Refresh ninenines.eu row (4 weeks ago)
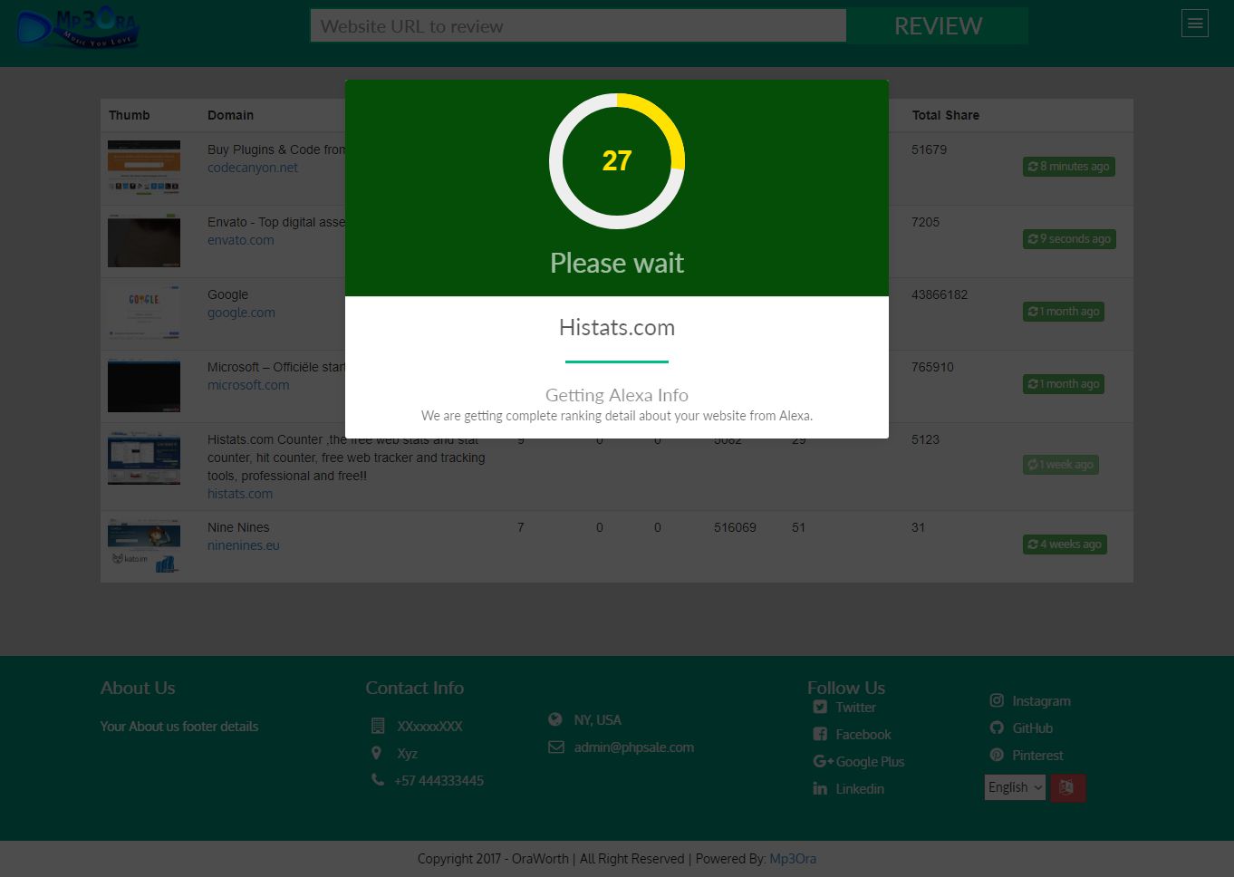Viewport: 1234px width, 877px height. (1065, 545)
